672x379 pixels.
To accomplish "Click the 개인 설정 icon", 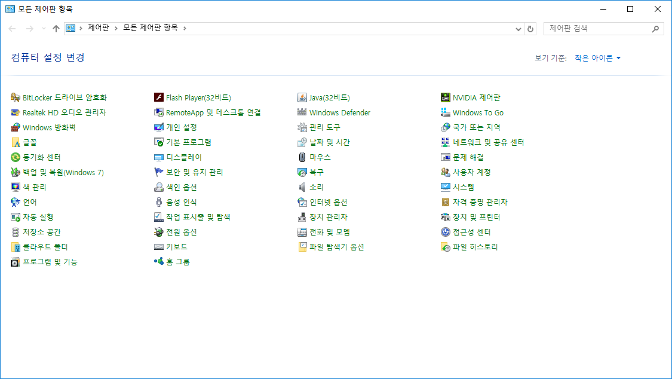I will [159, 128].
